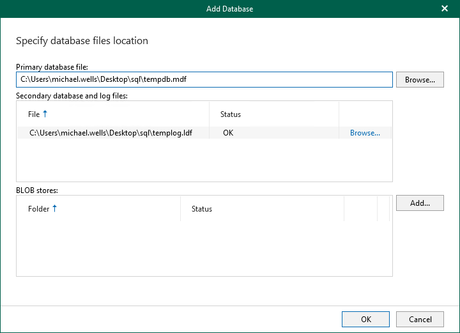Click the Status header in secondary files table
The image size is (460, 333).
click(x=231, y=114)
